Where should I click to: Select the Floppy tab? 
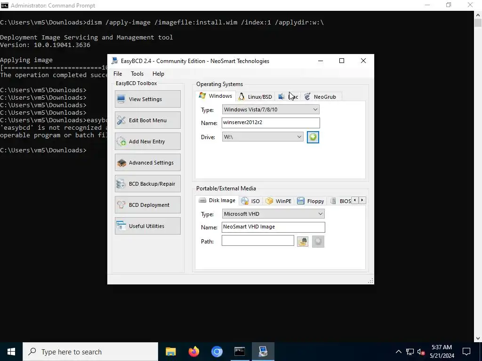pos(311,201)
